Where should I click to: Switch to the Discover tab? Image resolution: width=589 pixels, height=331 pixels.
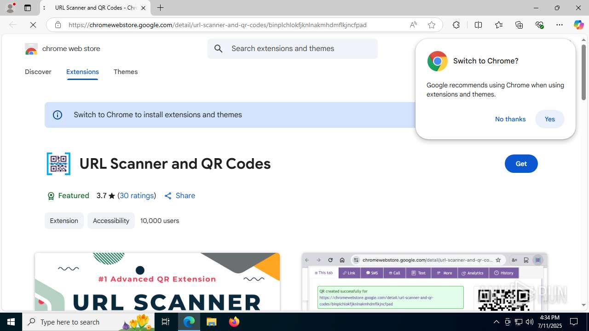point(38,72)
